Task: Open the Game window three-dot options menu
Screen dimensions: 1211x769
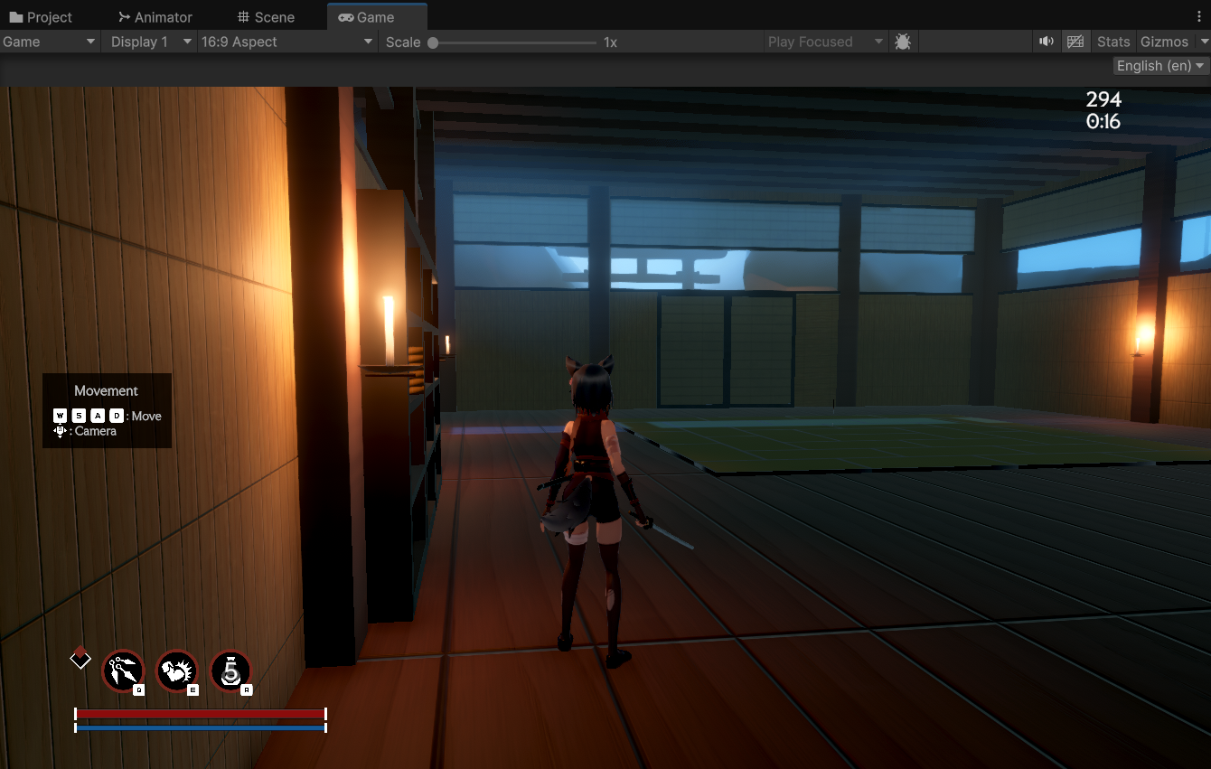Action: coord(1199,17)
